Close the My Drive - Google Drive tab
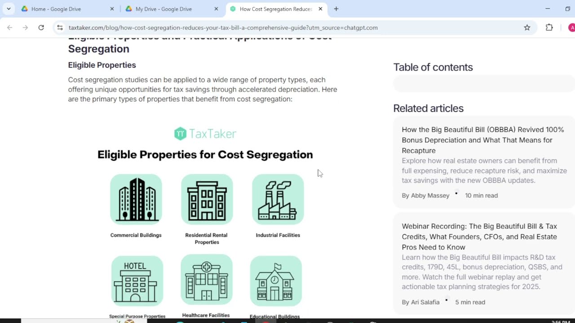Screen dimensions: 575x323 pyautogui.click(x=216, y=9)
